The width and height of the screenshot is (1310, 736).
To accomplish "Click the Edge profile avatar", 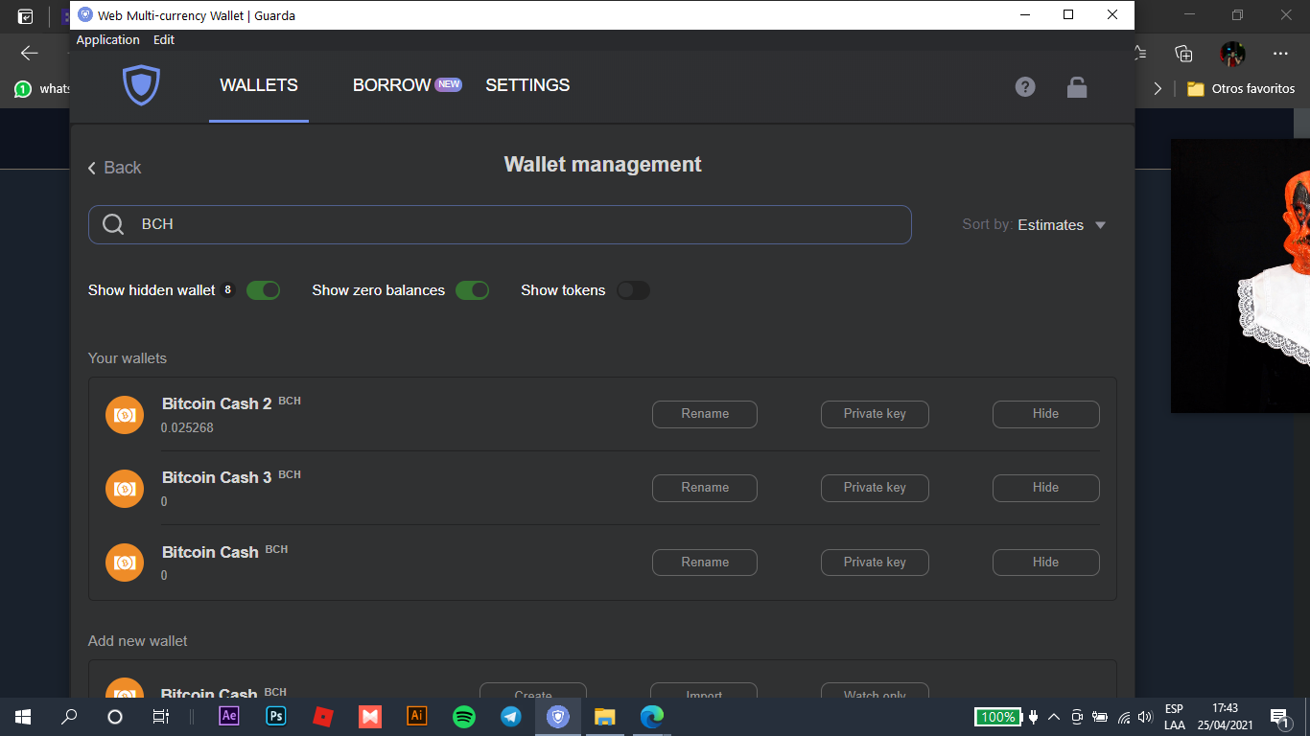I will [1232, 54].
